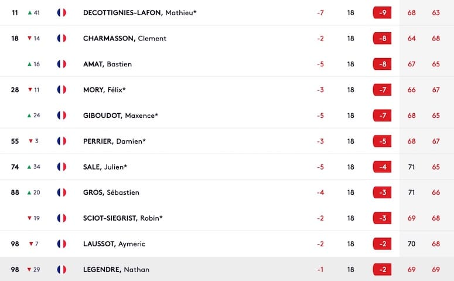Expand the SALE, Julien row at position 74
Image resolution: width=454 pixels, height=281 pixels.
tap(227, 167)
